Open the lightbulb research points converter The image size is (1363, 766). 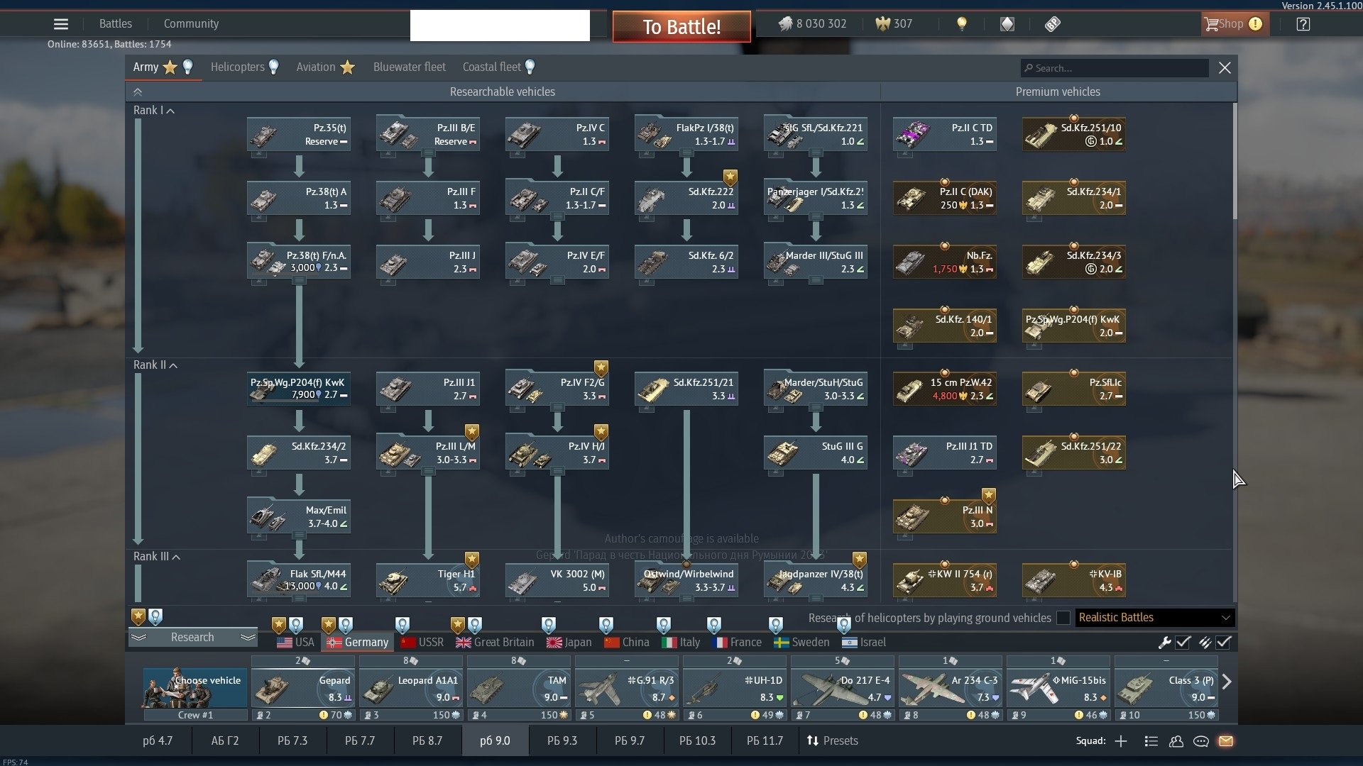pos(962,24)
